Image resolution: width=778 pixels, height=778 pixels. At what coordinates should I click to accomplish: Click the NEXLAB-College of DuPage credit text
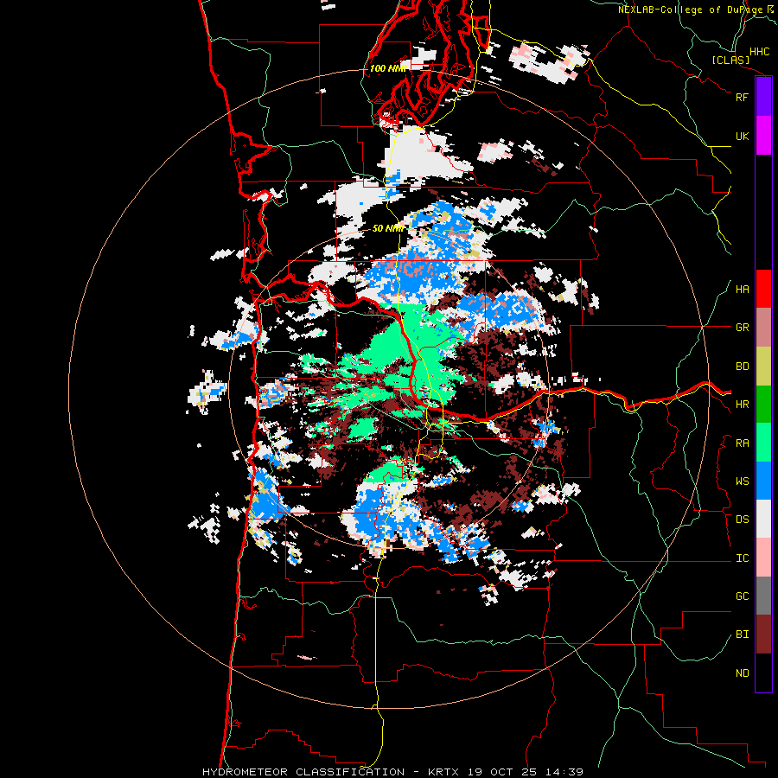point(692,10)
